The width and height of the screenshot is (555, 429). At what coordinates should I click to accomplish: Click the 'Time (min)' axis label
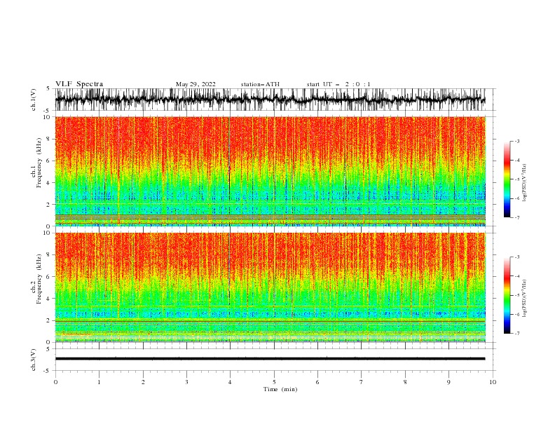[x=280, y=389]
